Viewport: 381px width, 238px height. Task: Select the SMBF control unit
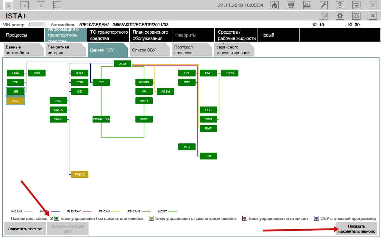point(58,119)
